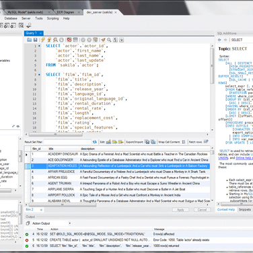
Task: Click the Cancel button
Action: pos(202,210)
